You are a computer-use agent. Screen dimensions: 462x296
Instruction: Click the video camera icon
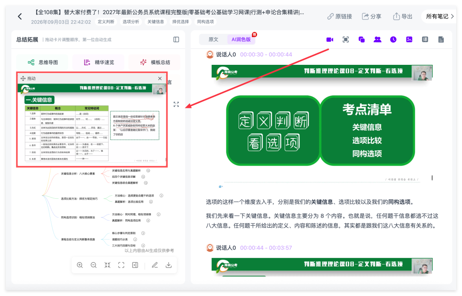pos(330,40)
